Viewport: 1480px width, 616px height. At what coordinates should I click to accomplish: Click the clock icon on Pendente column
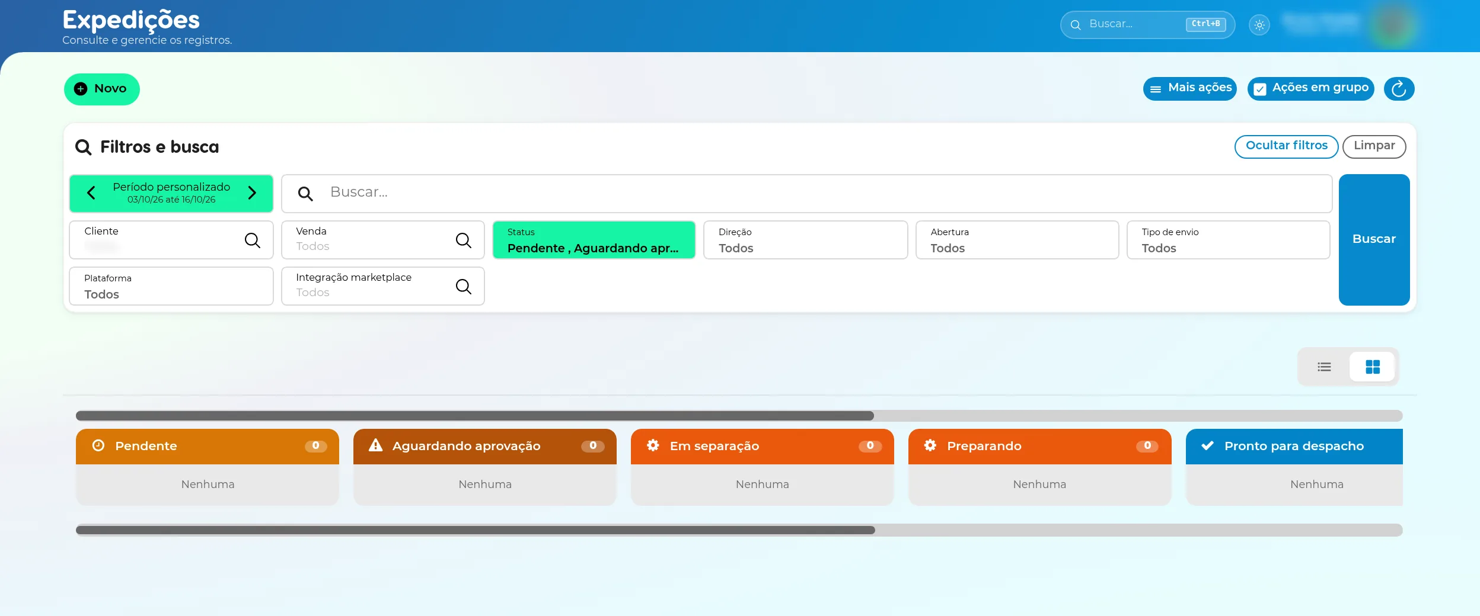point(98,445)
